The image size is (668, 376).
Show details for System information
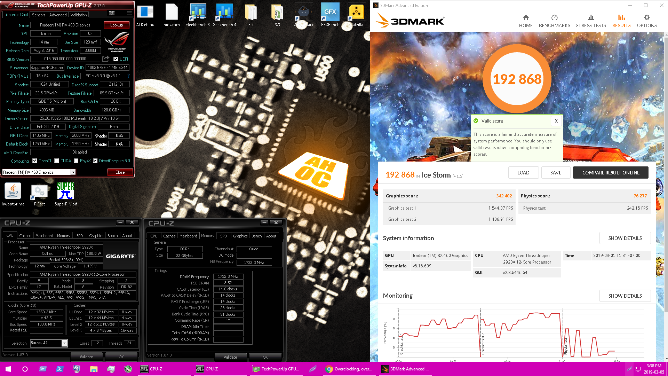(625, 238)
